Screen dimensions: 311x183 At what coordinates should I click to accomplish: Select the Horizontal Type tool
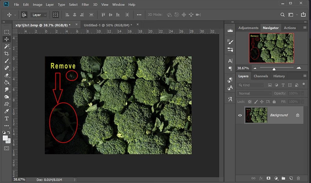coord(7,119)
